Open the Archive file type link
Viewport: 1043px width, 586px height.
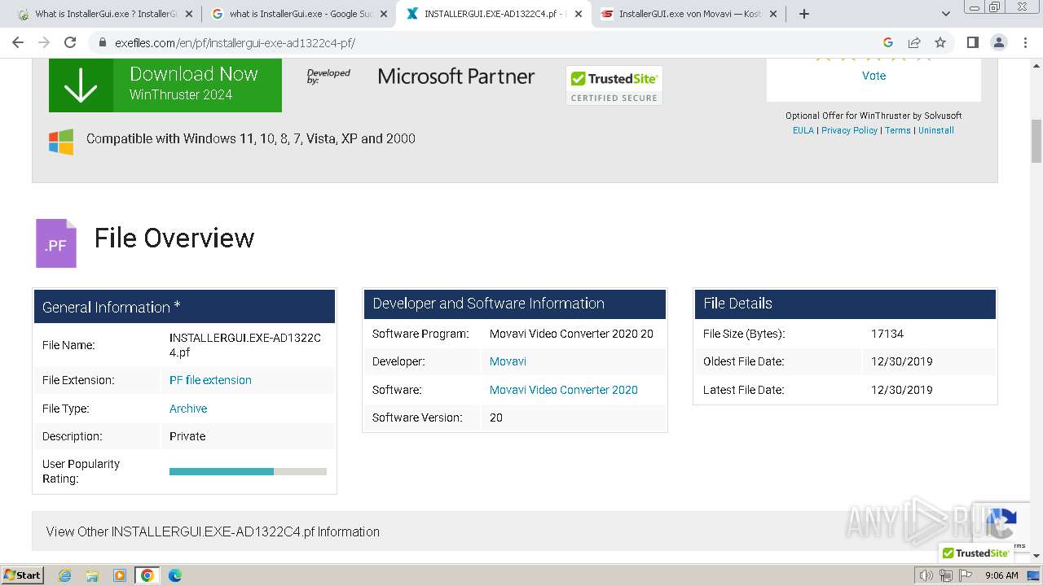188,409
